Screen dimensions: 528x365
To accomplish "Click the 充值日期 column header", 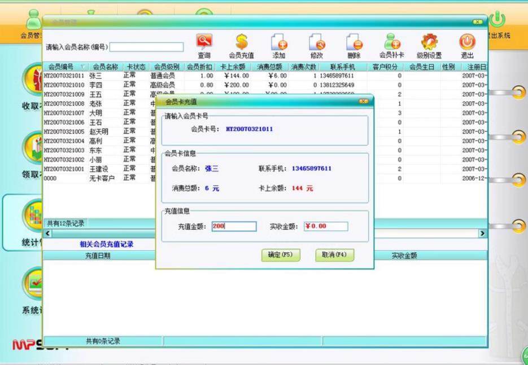I will pos(98,256).
